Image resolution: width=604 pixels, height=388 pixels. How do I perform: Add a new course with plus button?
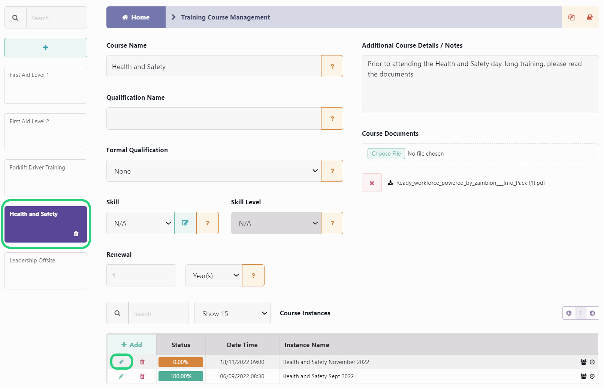tap(46, 48)
